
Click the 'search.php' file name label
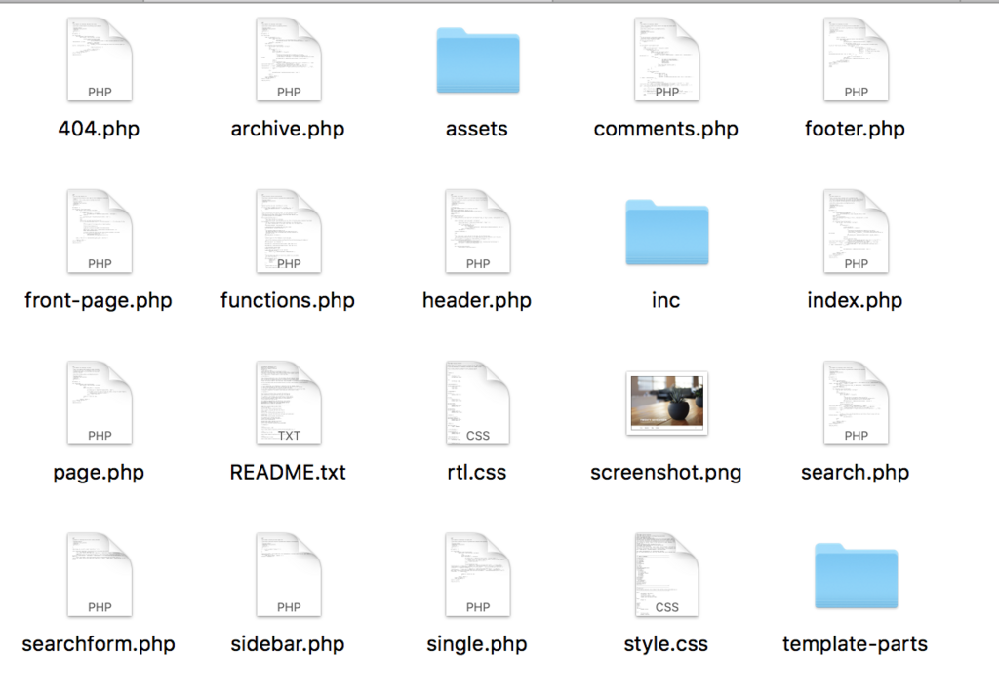[855, 473]
